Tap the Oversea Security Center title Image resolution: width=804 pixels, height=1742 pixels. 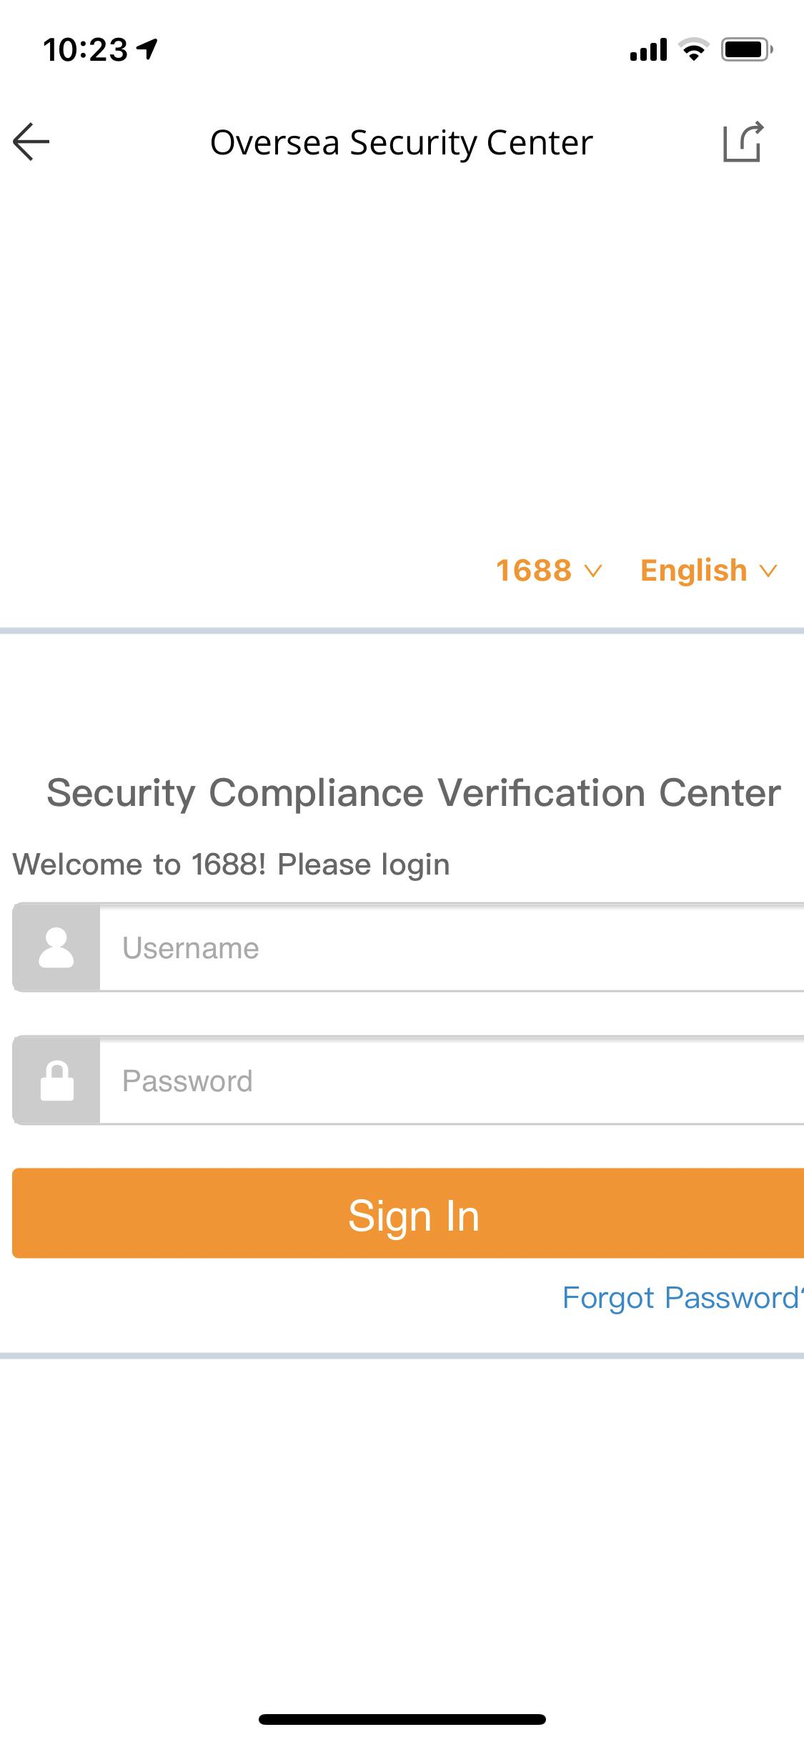[402, 142]
